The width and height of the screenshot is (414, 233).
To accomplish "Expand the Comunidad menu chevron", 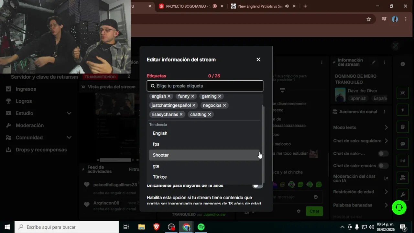I will 69,138.
